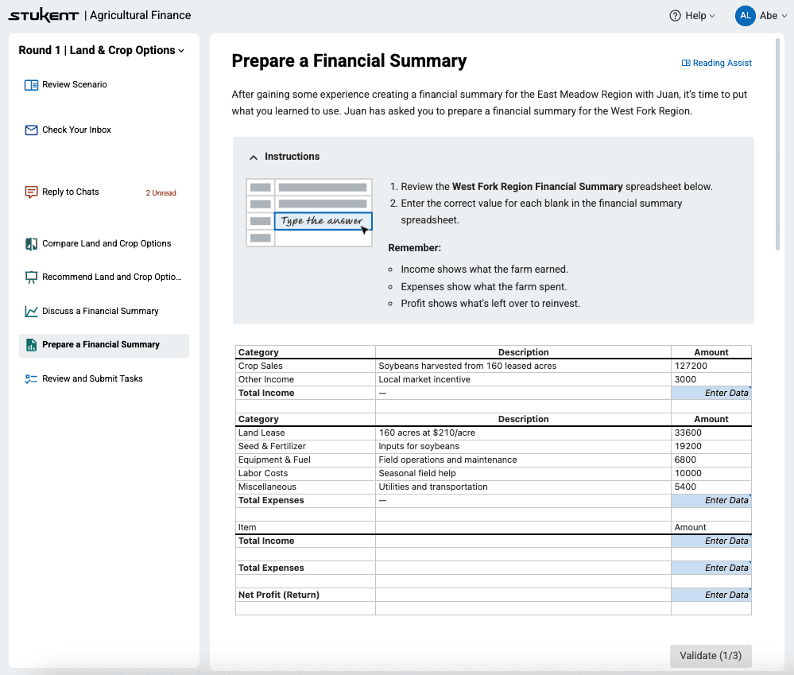This screenshot has height=675, width=794.
Task: Click the '160 acres at $210/acre' cell
Action: click(523, 433)
